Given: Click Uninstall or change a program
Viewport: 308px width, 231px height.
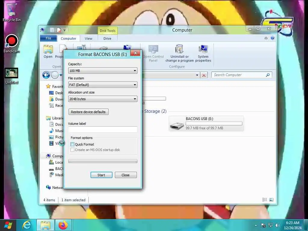Looking at the screenshot, I should click(x=179, y=53).
